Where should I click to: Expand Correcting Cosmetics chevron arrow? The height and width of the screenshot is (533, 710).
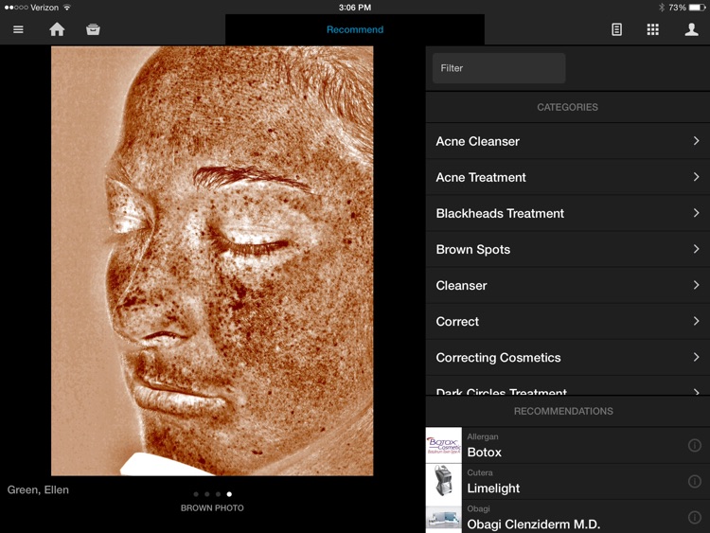click(x=696, y=357)
